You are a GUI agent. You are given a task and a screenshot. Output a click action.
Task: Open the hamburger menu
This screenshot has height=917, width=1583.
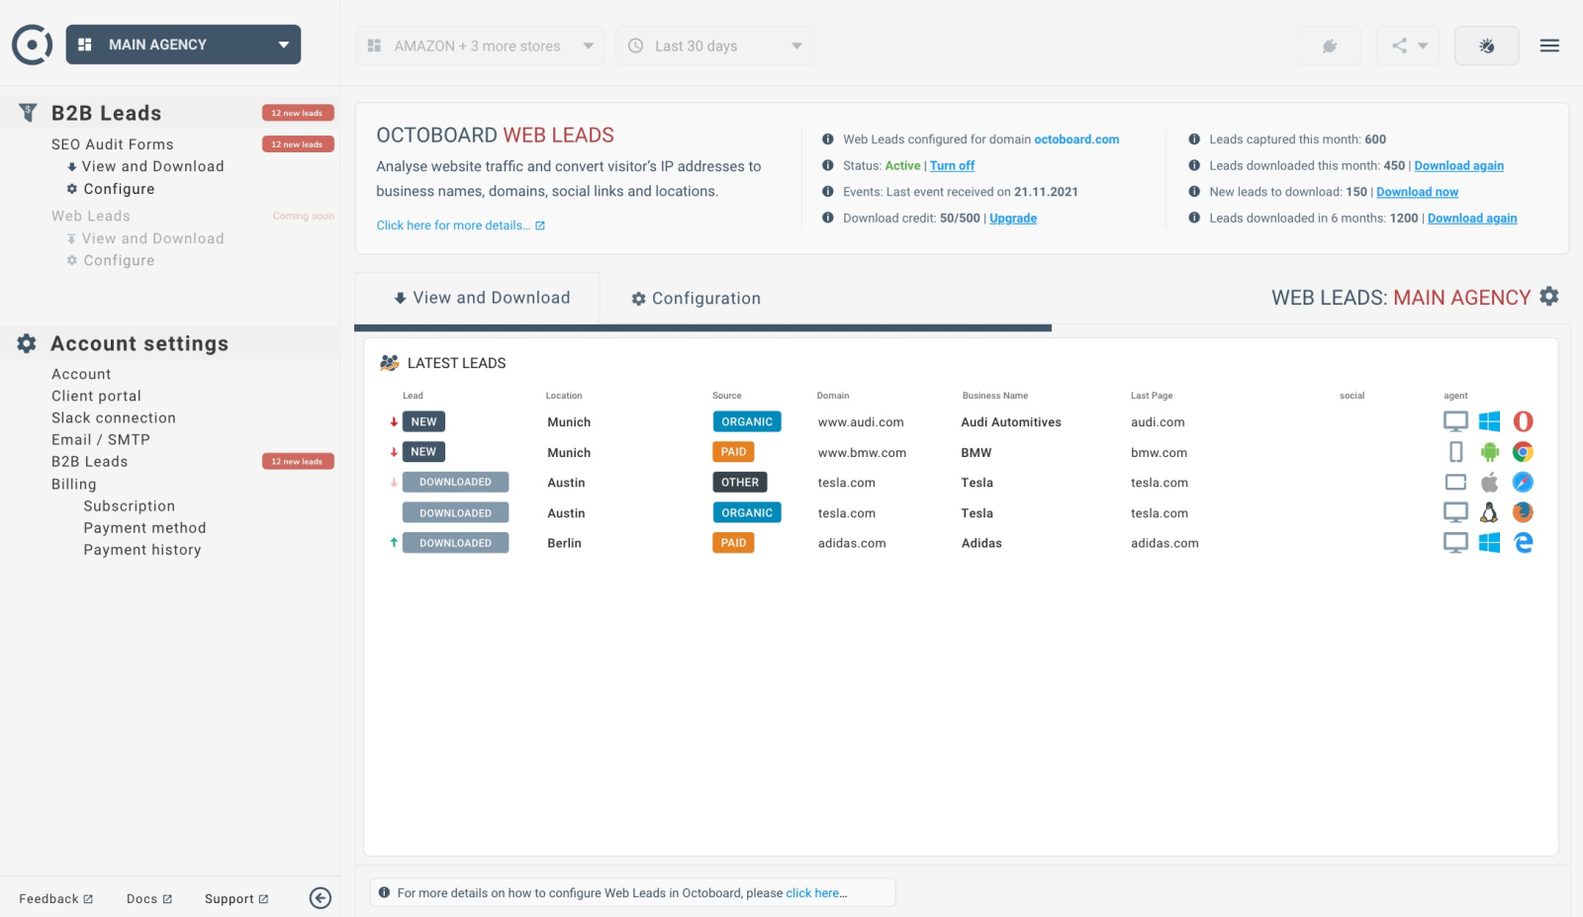1549,46
